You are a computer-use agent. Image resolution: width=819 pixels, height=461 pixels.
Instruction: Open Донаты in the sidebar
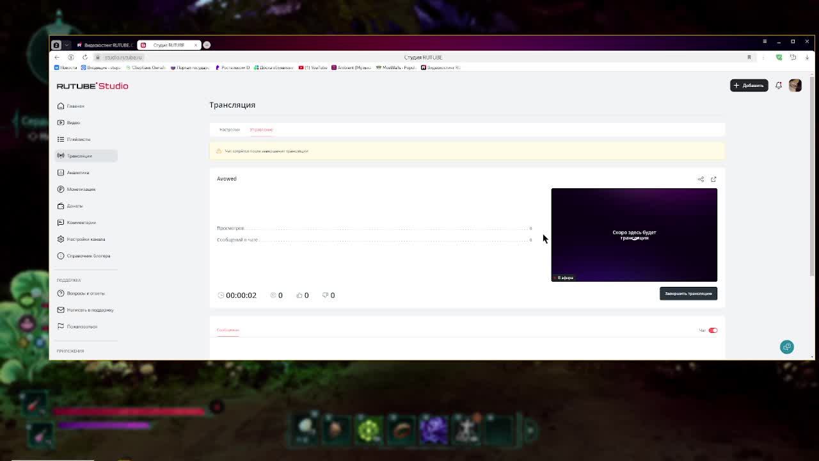tap(70, 206)
